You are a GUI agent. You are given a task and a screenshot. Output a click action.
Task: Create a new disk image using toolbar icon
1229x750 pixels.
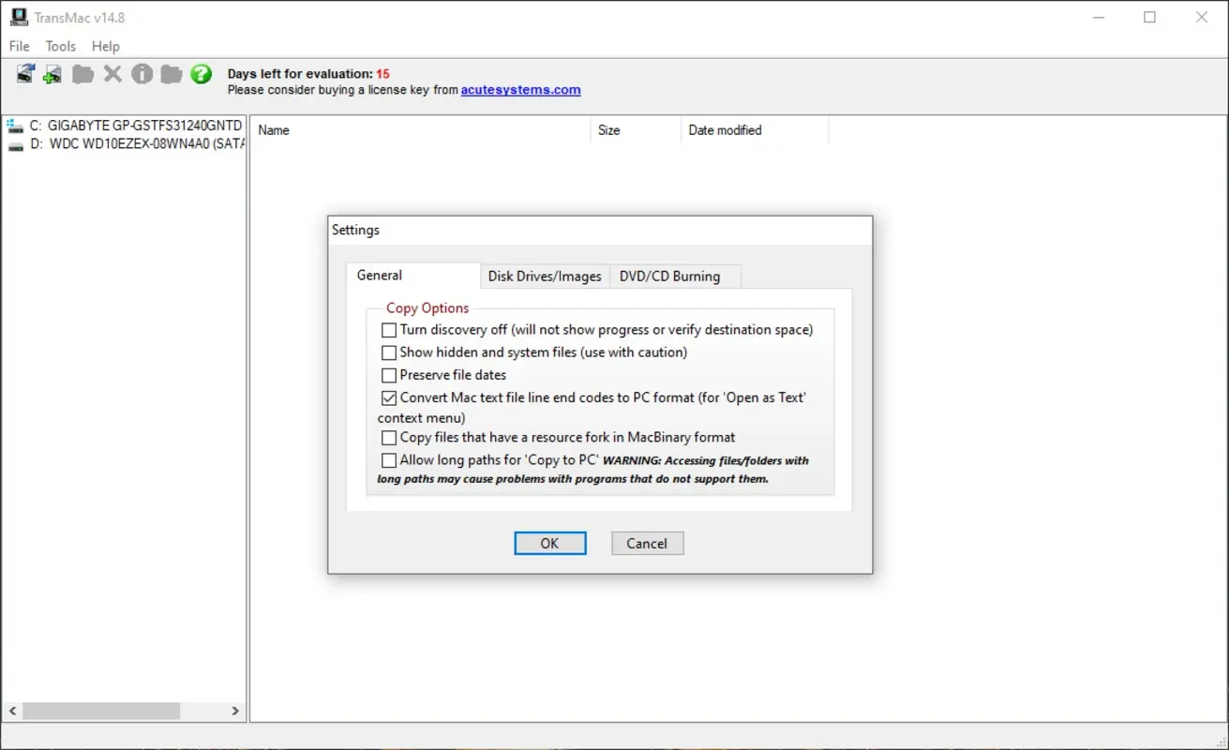52,74
